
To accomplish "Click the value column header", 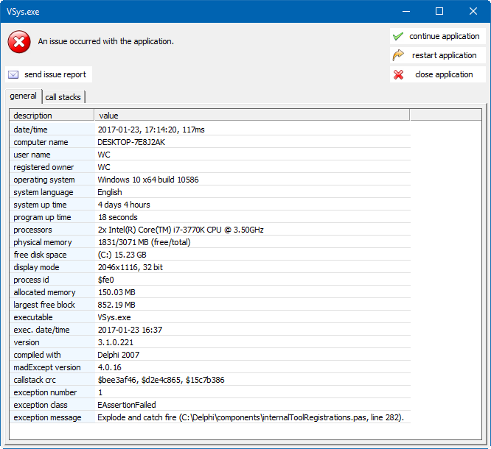I will tap(251, 115).
